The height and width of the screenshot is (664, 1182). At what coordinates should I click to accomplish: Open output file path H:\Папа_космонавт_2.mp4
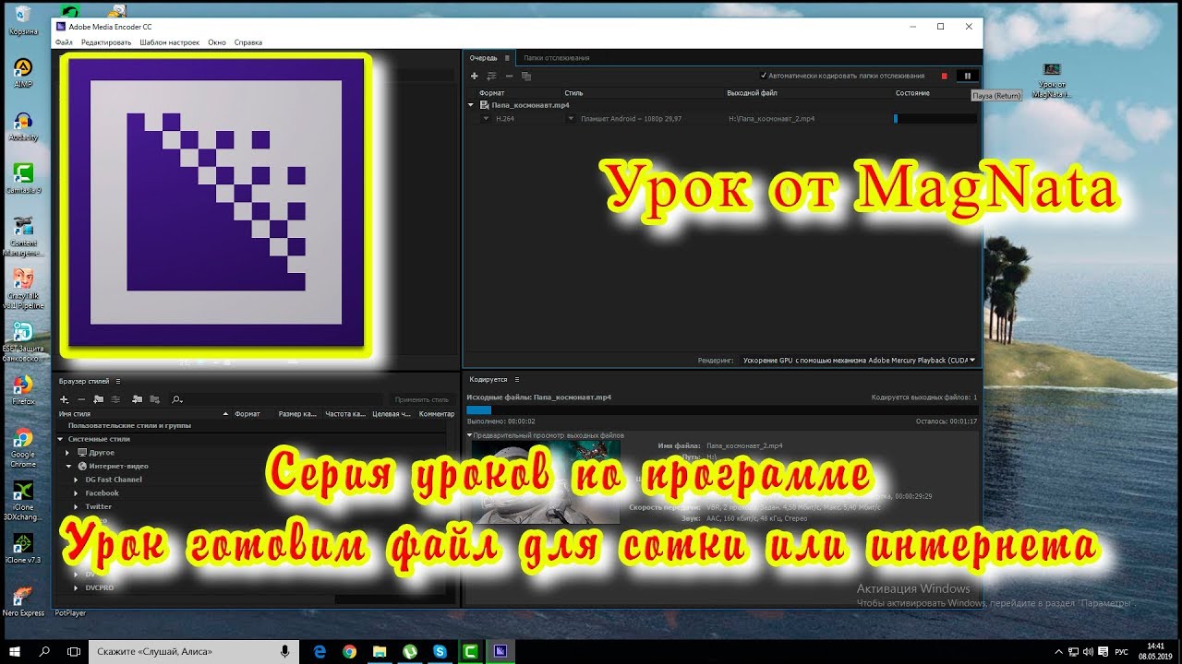tap(771, 119)
